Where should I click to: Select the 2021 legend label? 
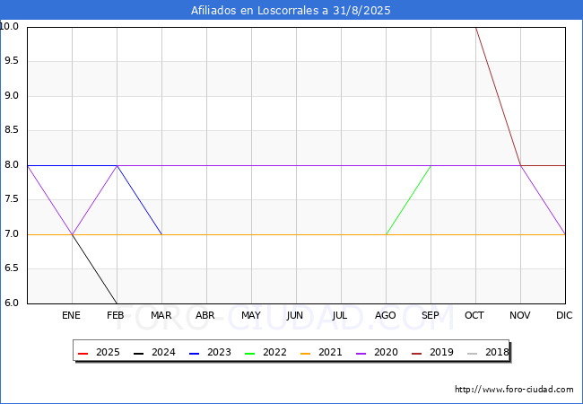[330, 352]
